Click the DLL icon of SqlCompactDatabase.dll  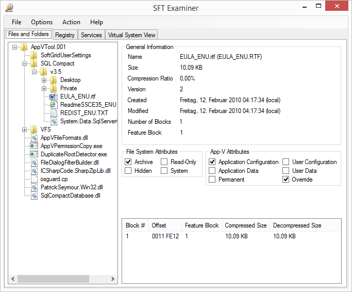pos(34,196)
